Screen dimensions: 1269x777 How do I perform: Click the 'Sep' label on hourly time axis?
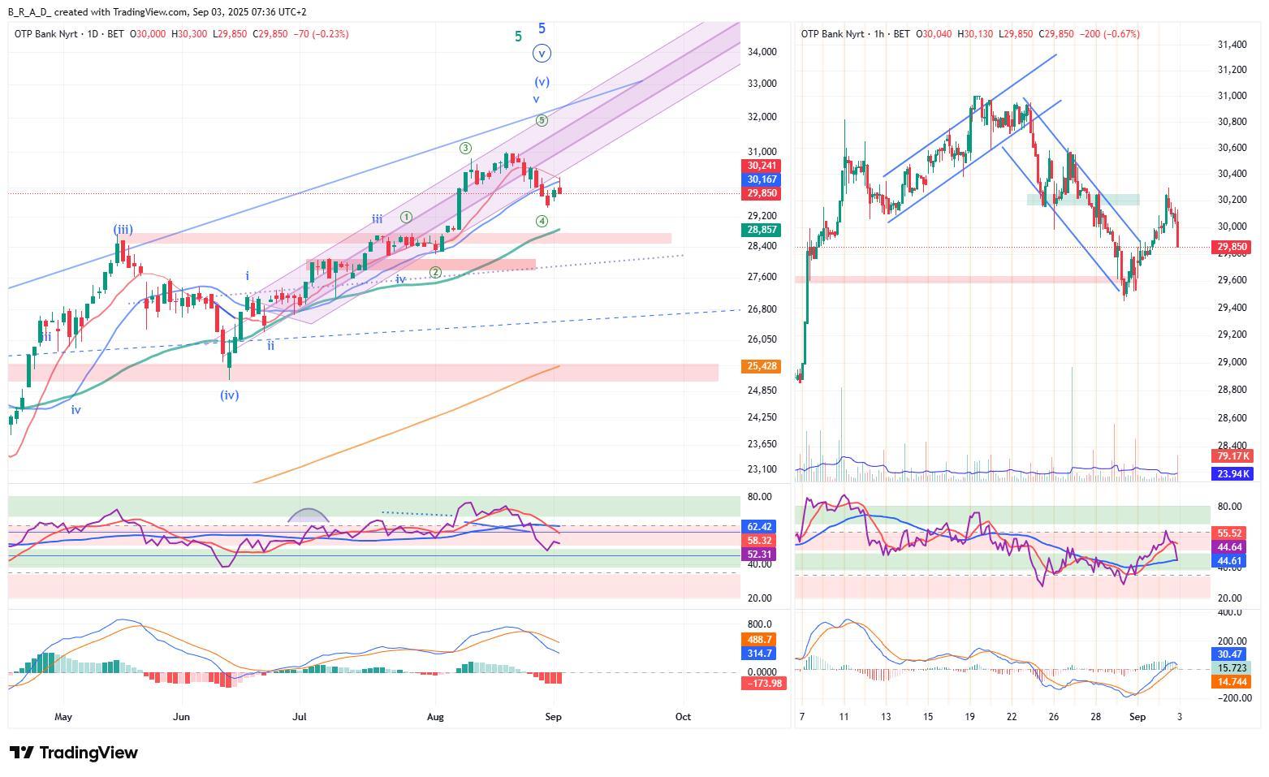1137,717
